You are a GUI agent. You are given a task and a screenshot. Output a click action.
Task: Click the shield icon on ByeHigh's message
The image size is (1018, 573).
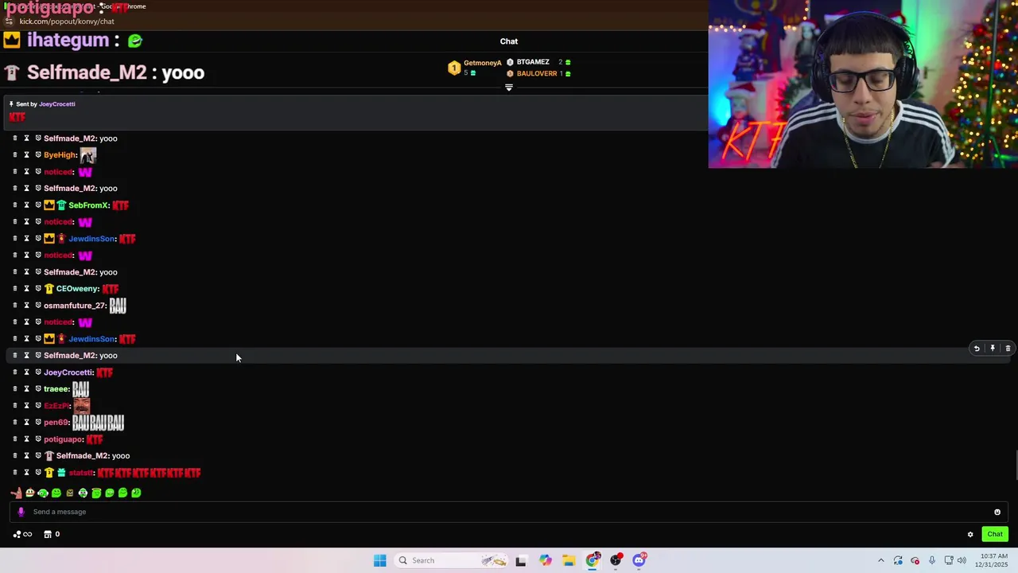[x=37, y=155]
